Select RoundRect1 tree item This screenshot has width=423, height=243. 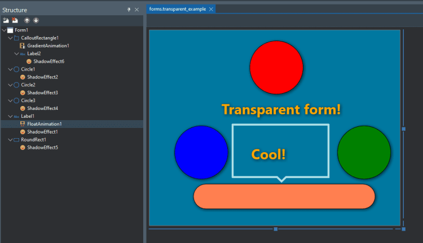click(x=33, y=140)
